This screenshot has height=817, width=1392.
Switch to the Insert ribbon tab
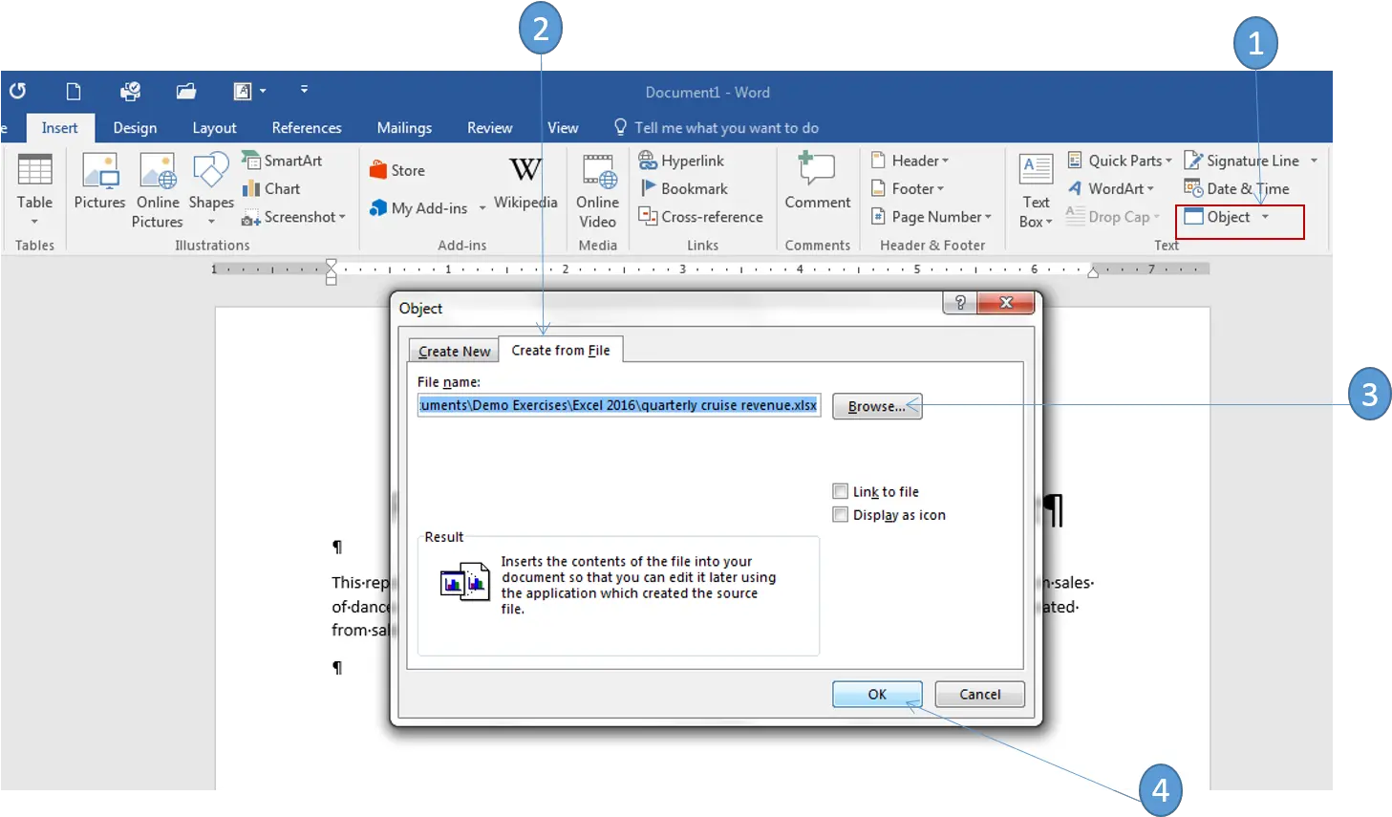(59, 128)
